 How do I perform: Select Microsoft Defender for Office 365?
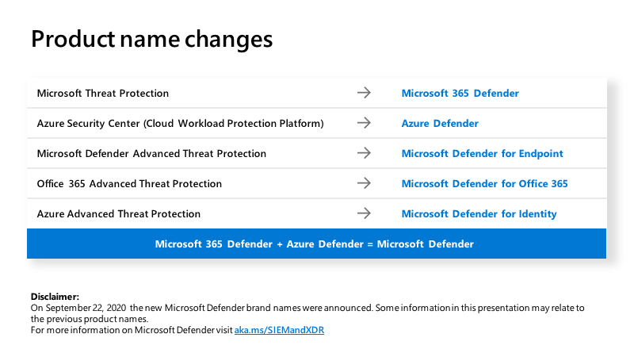484,183
